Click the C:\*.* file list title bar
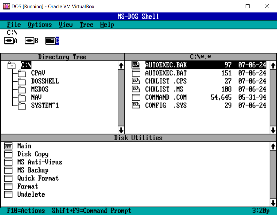 [x=200, y=57]
